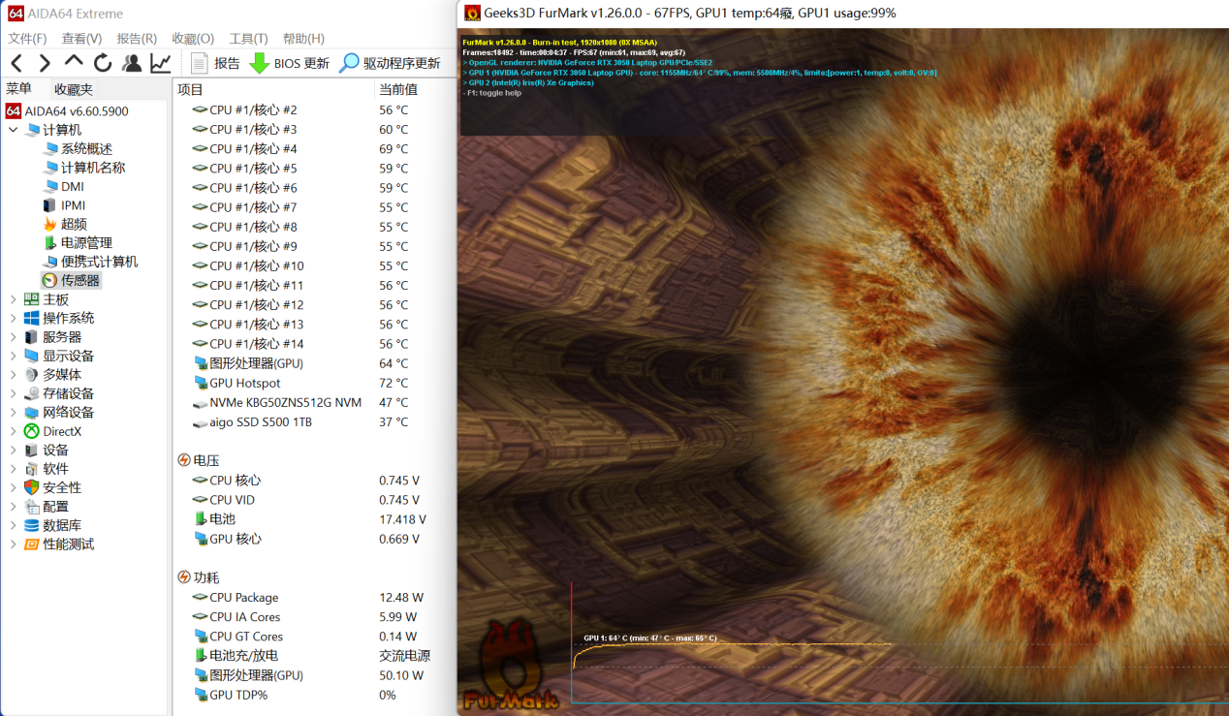Image resolution: width=1229 pixels, height=716 pixels.
Task: Select the 电池 voltage row
Action: point(314,519)
